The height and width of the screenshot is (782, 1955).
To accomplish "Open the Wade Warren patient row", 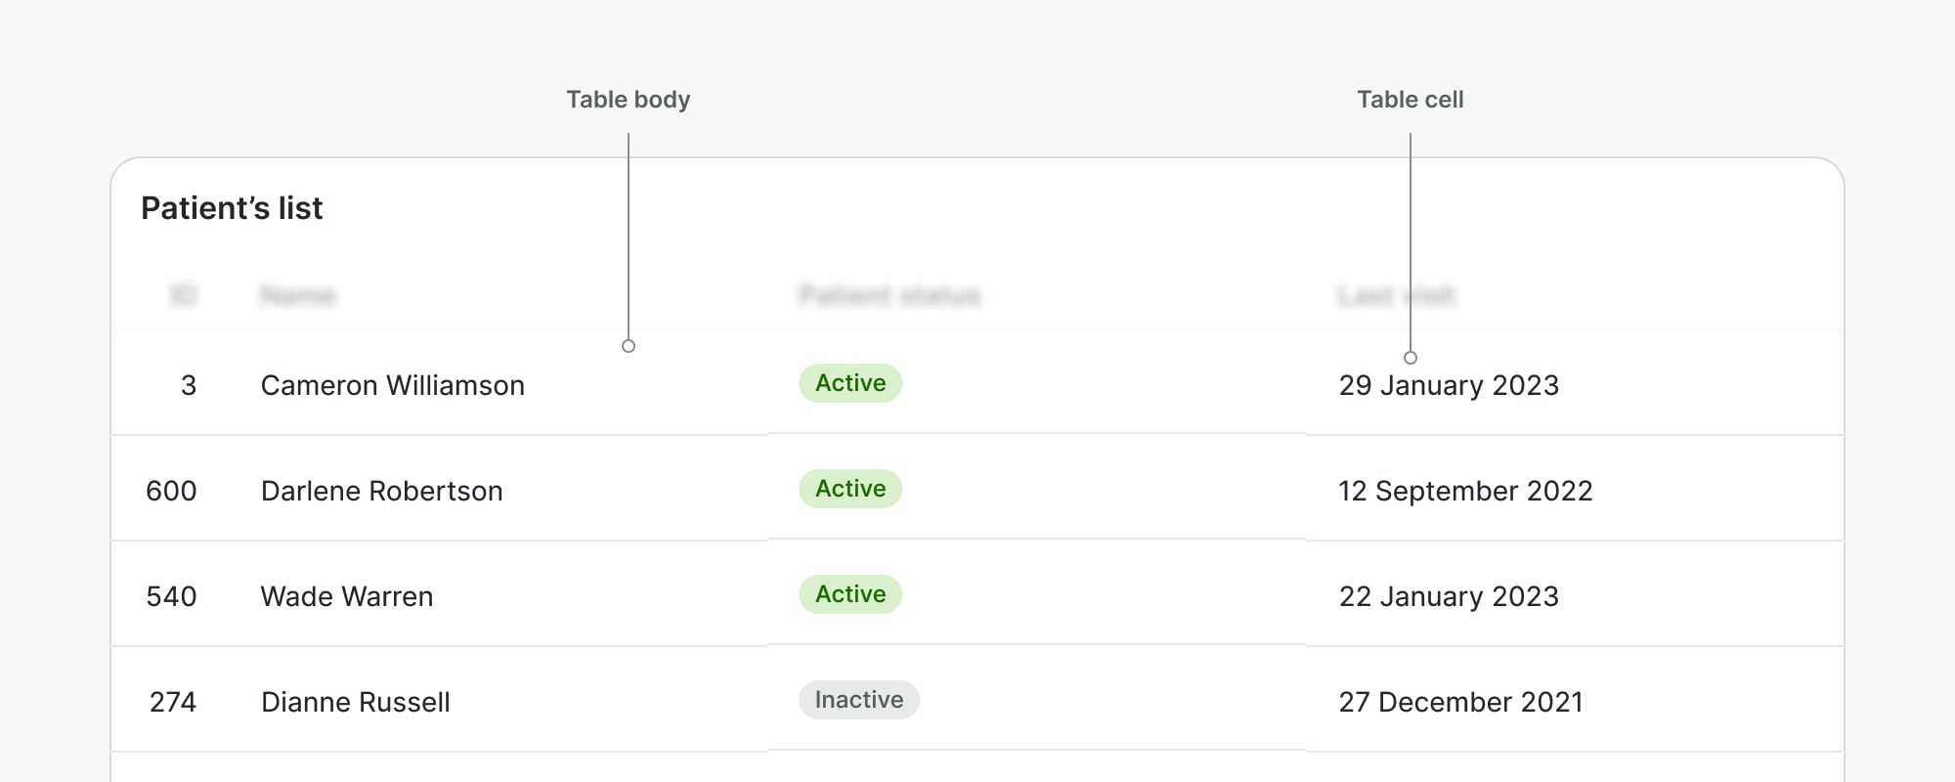I will [347, 596].
